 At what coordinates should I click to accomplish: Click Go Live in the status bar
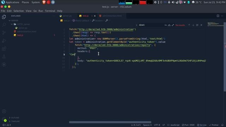click(202, 125)
